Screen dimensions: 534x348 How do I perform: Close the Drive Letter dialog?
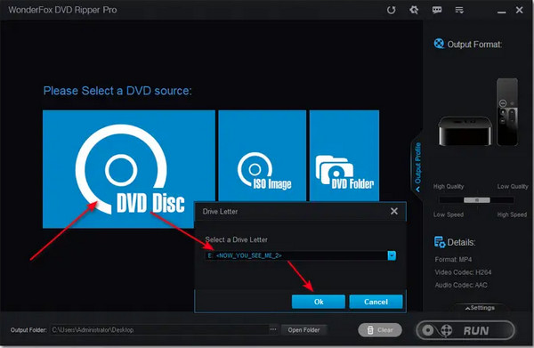click(x=394, y=211)
